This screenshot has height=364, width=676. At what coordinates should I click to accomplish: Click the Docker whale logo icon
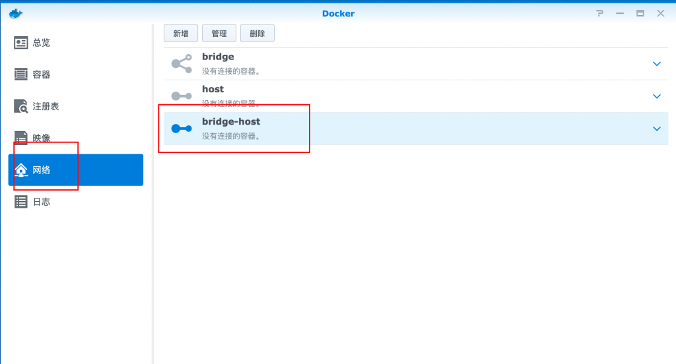[16, 13]
